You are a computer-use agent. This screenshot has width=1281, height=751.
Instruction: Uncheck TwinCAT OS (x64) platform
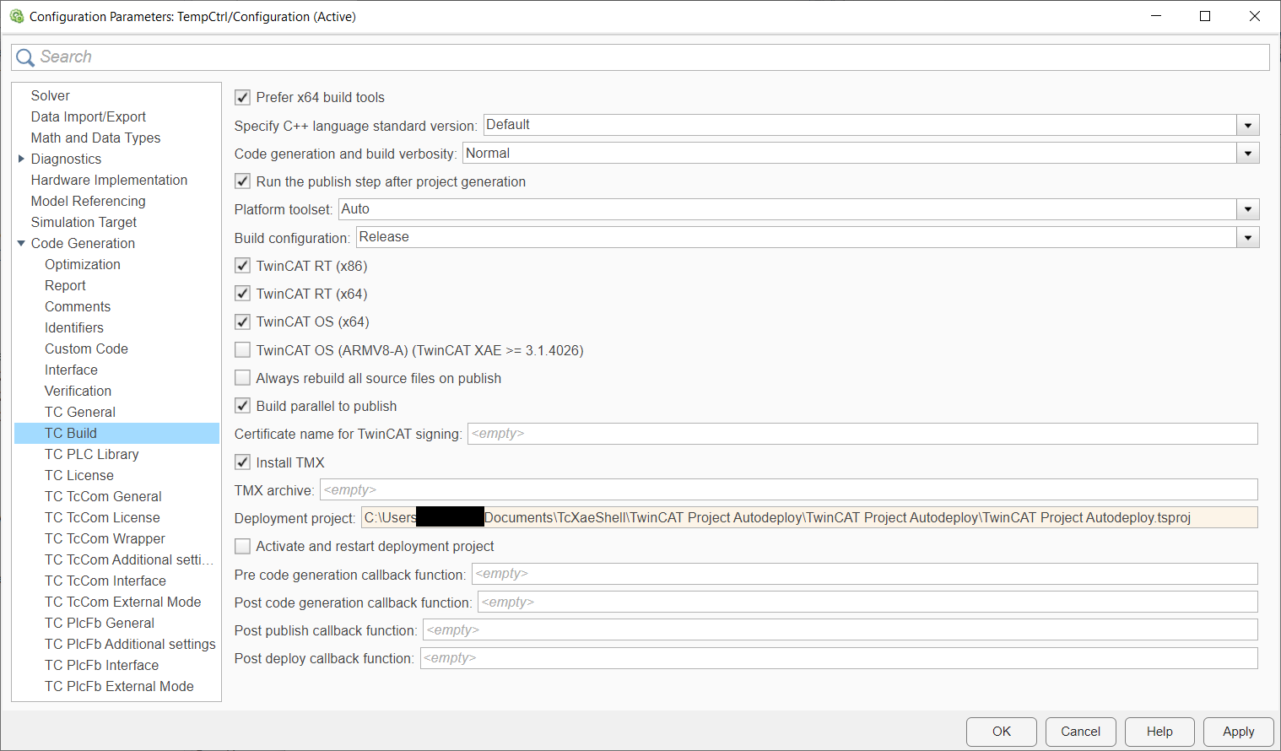click(x=243, y=321)
